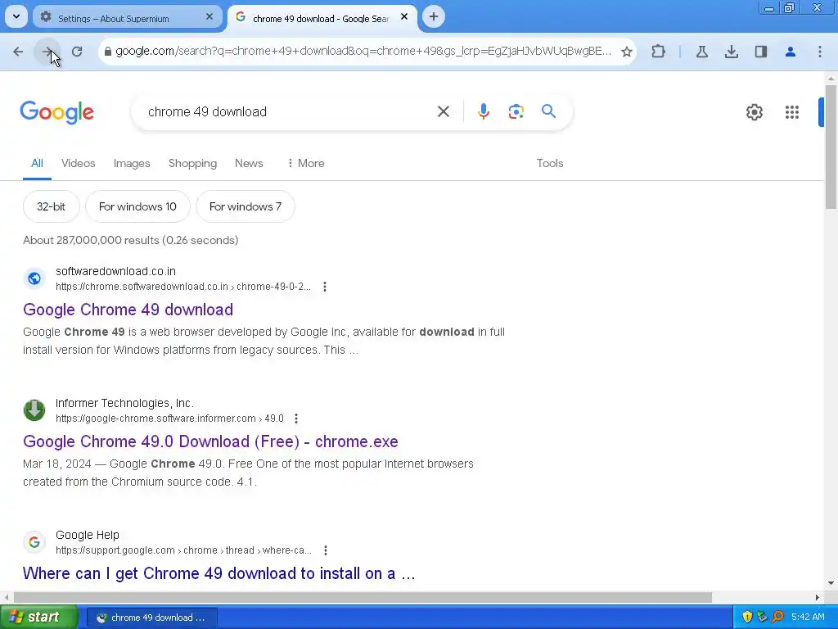Click the browser forward arrow button
Image resolution: width=838 pixels, height=629 pixels.
coord(47,52)
